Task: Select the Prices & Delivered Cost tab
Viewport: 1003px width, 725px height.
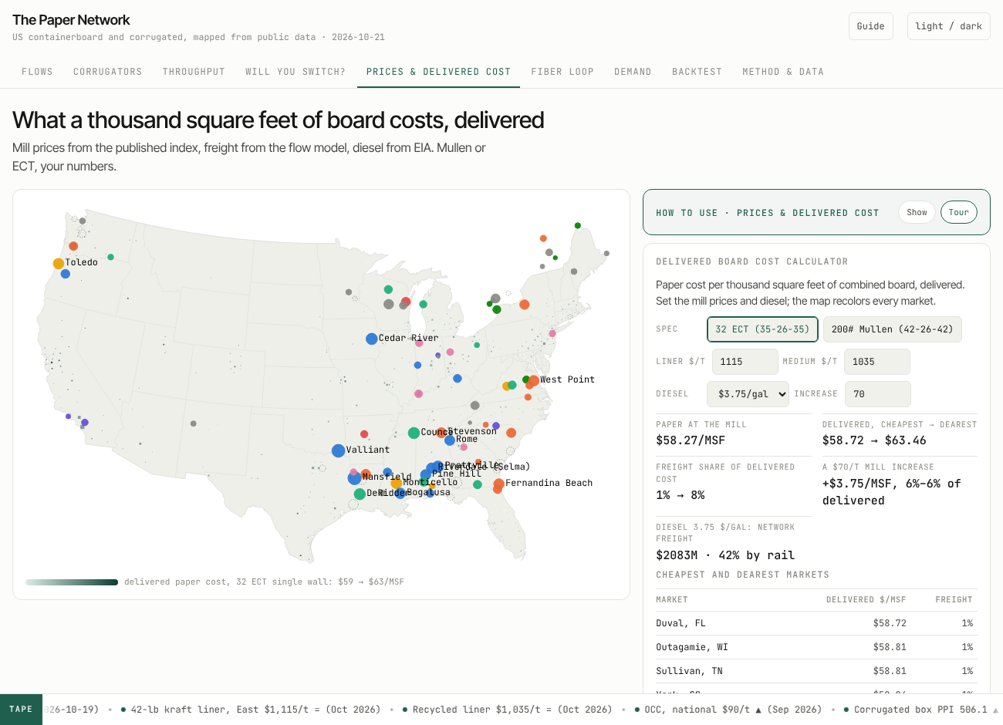Action: coord(438,72)
